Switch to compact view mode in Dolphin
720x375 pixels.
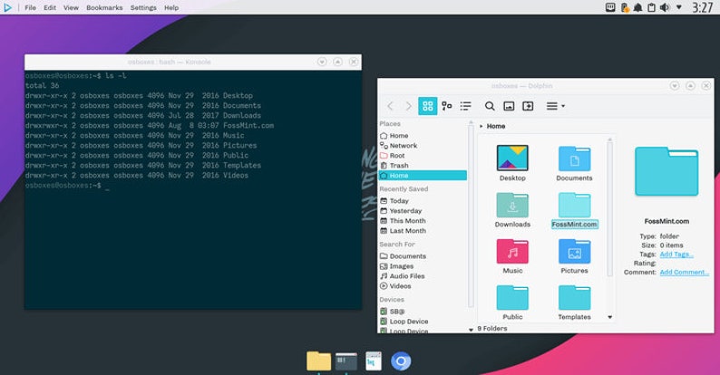click(x=447, y=106)
